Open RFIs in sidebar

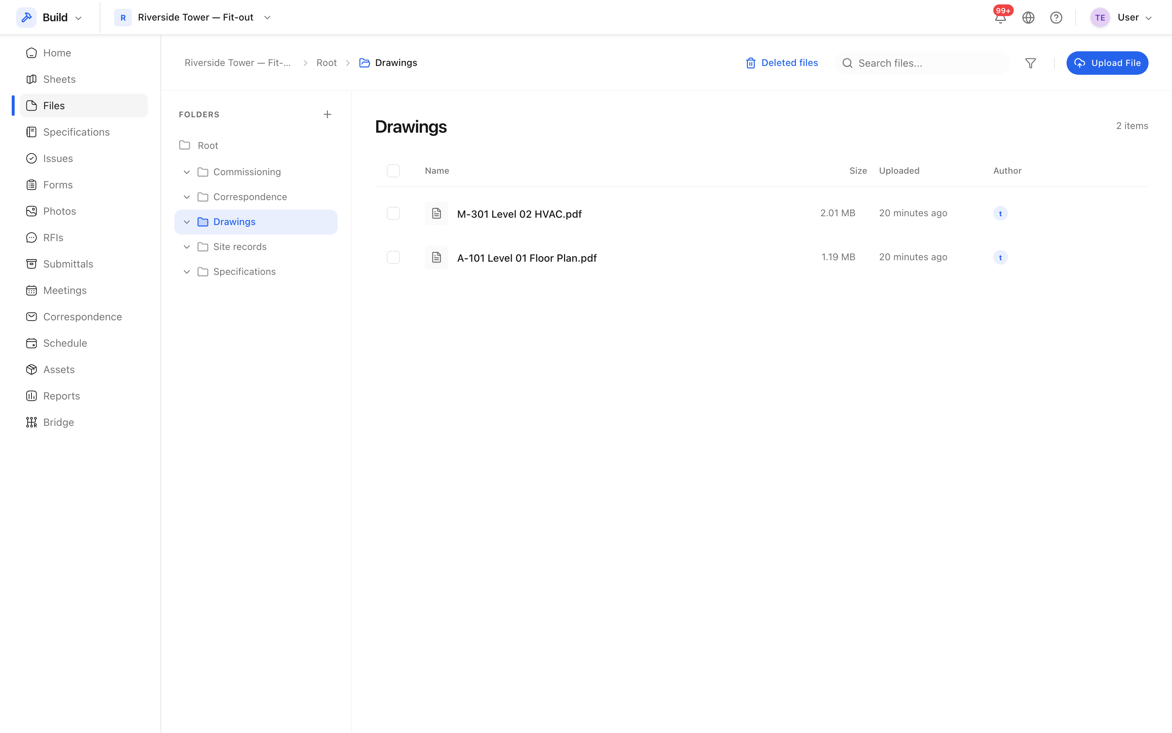tap(83, 237)
